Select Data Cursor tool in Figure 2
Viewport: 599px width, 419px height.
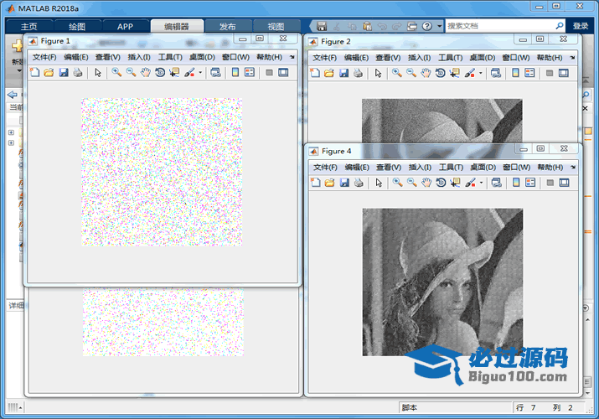tap(455, 73)
